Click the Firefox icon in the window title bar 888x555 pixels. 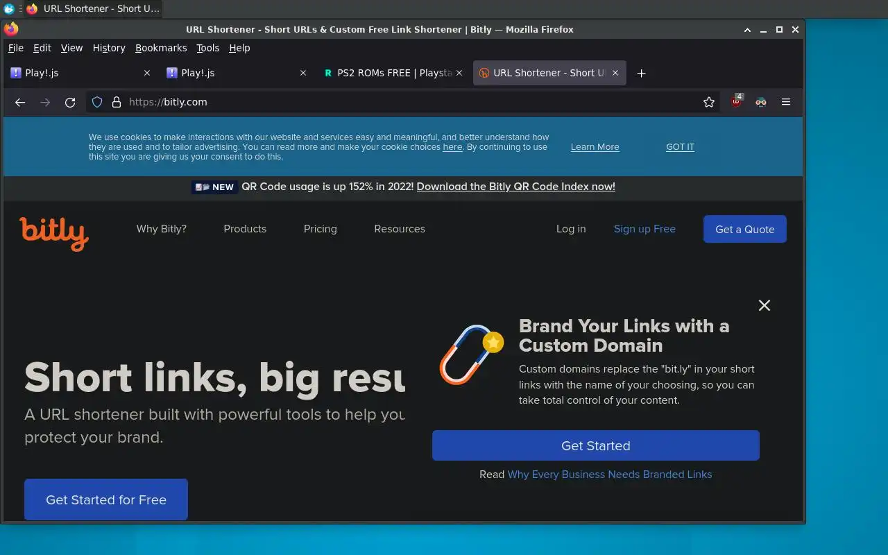pyautogui.click(x=11, y=29)
